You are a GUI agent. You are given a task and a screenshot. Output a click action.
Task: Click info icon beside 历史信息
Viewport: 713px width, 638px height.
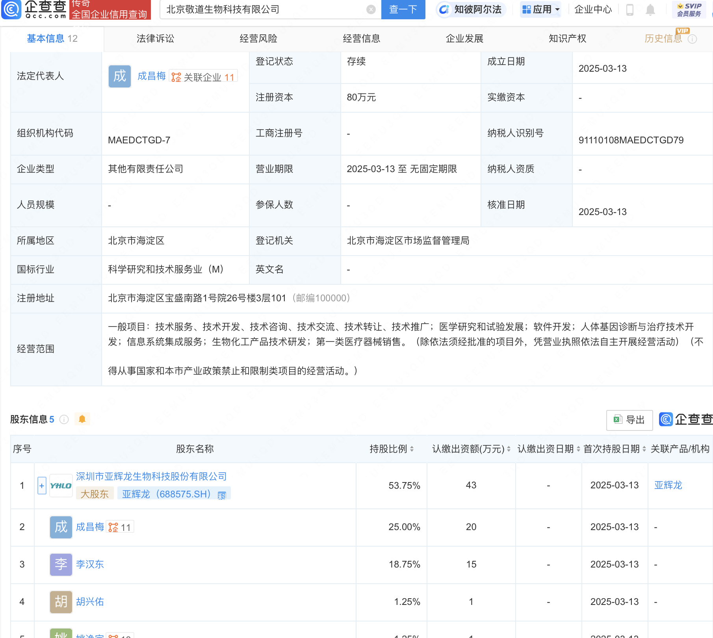tap(692, 39)
